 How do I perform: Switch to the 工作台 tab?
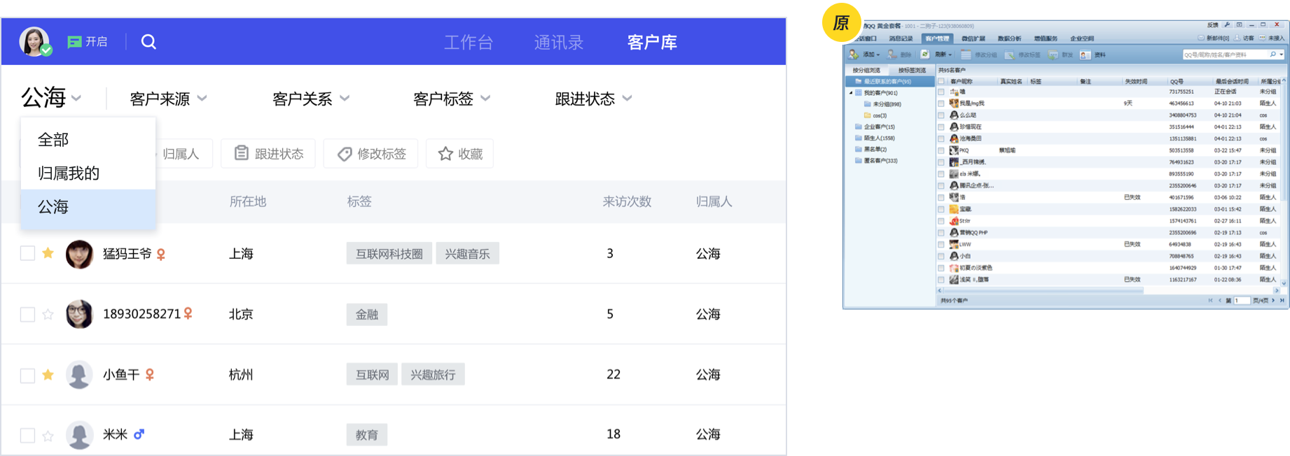pyautogui.click(x=469, y=42)
